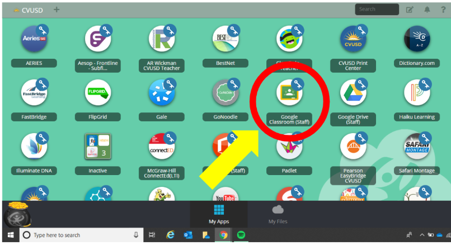
Task: Open Spotify from the taskbar
Action: [x=241, y=235]
